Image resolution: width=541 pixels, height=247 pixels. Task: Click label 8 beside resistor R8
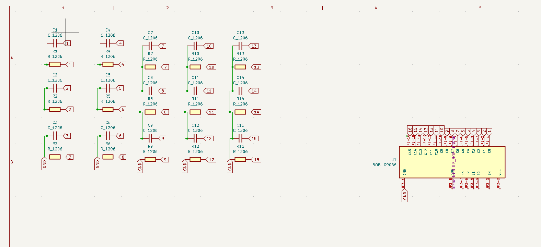coord(165,112)
